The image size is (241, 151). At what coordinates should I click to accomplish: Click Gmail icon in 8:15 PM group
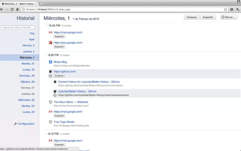coord(50,140)
